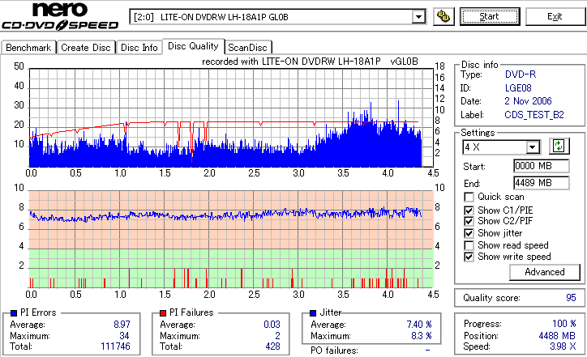Click the Quality score value 95
The width and height of the screenshot is (587, 357).
[x=571, y=298]
